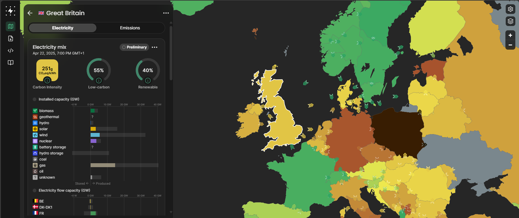Switch to the Emissions tab

[130, 28]
